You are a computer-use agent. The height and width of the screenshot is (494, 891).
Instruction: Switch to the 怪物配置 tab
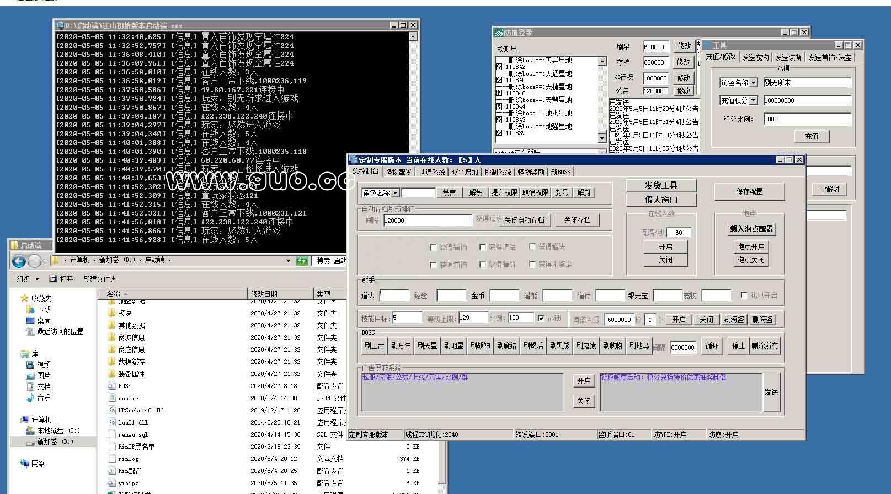click(x=398, y=172)
